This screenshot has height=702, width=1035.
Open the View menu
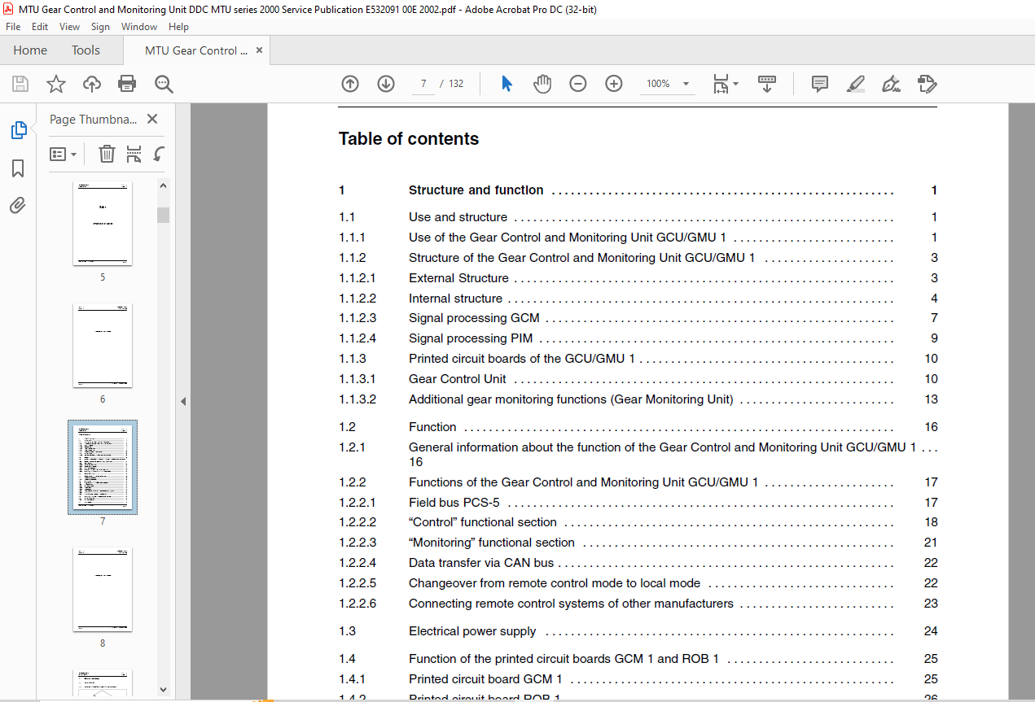[69, 27]
